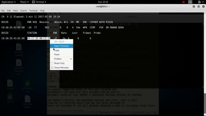
Task: Click the Lost column header
Action: (75, 33)
